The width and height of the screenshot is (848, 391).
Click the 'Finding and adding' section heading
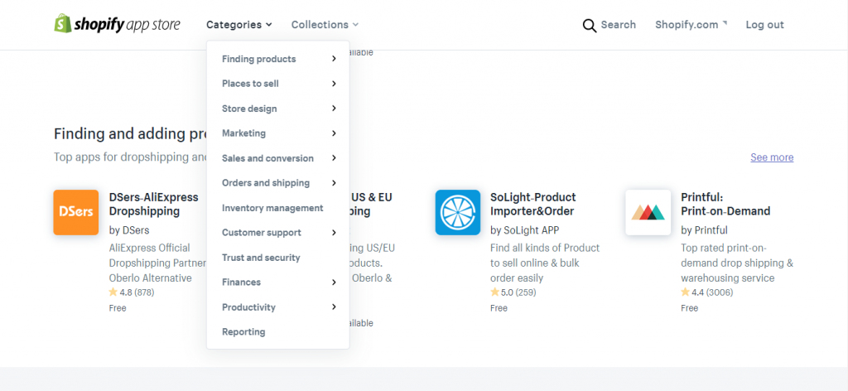[130, 134]
